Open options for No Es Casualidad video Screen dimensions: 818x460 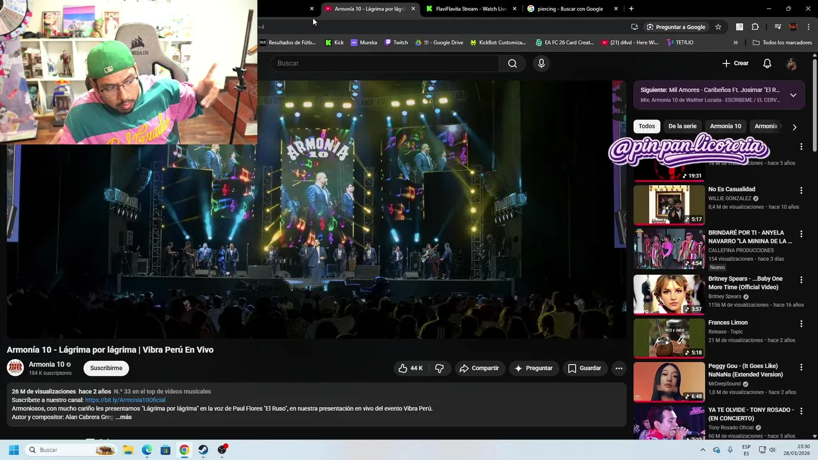[801, 190]
